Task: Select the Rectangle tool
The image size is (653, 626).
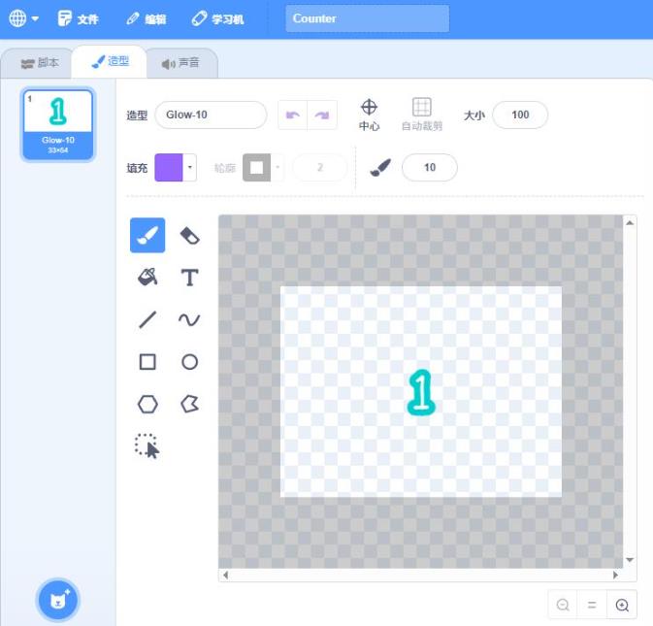Action: tap(147, 362)
